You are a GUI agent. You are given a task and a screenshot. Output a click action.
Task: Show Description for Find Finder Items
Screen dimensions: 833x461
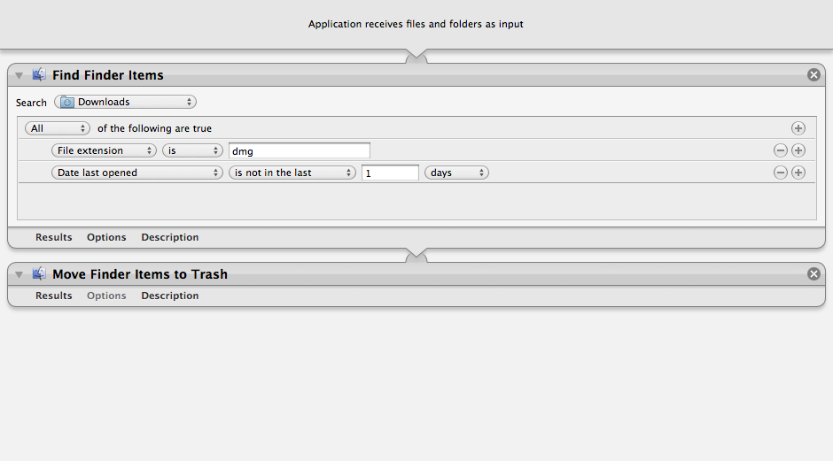click(x=170, y=238)
